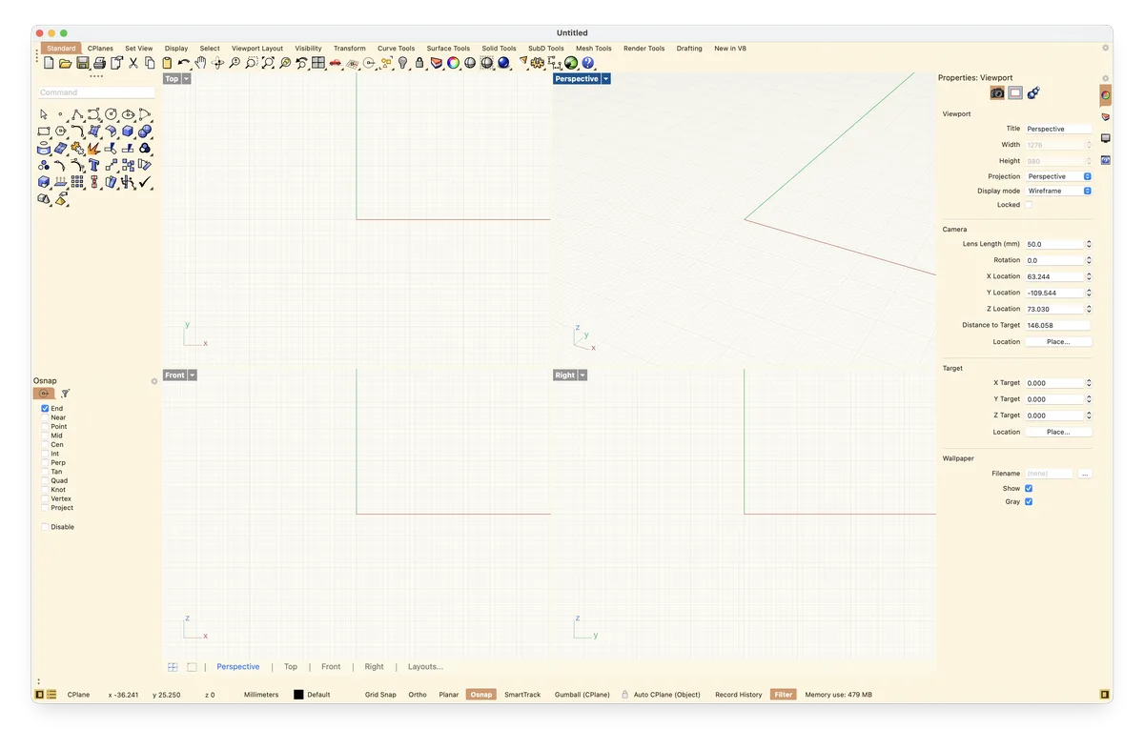Toggle the four-viewport layout icon

coord(318,63)
